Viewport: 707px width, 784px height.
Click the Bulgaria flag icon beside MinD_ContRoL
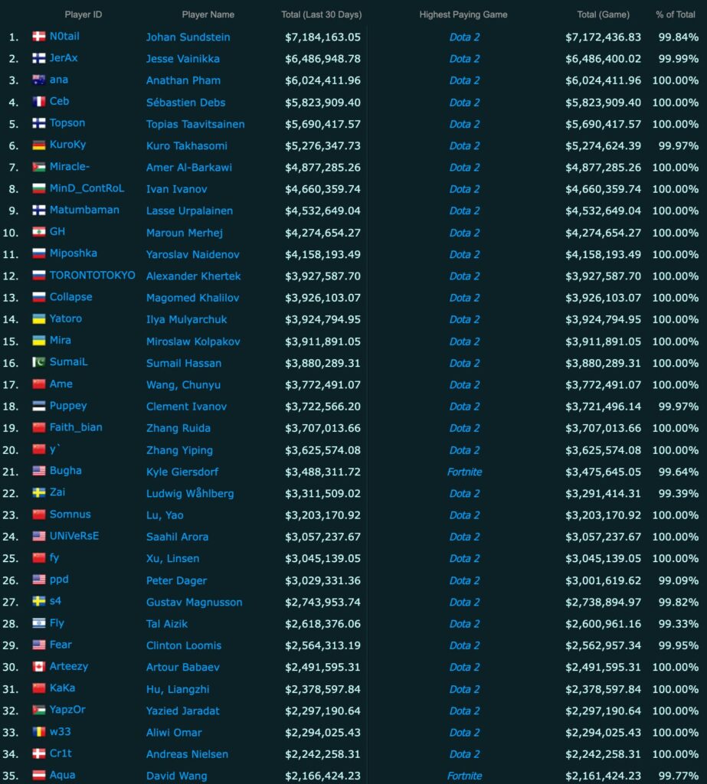pyautogui.click(x=39, y=188)
